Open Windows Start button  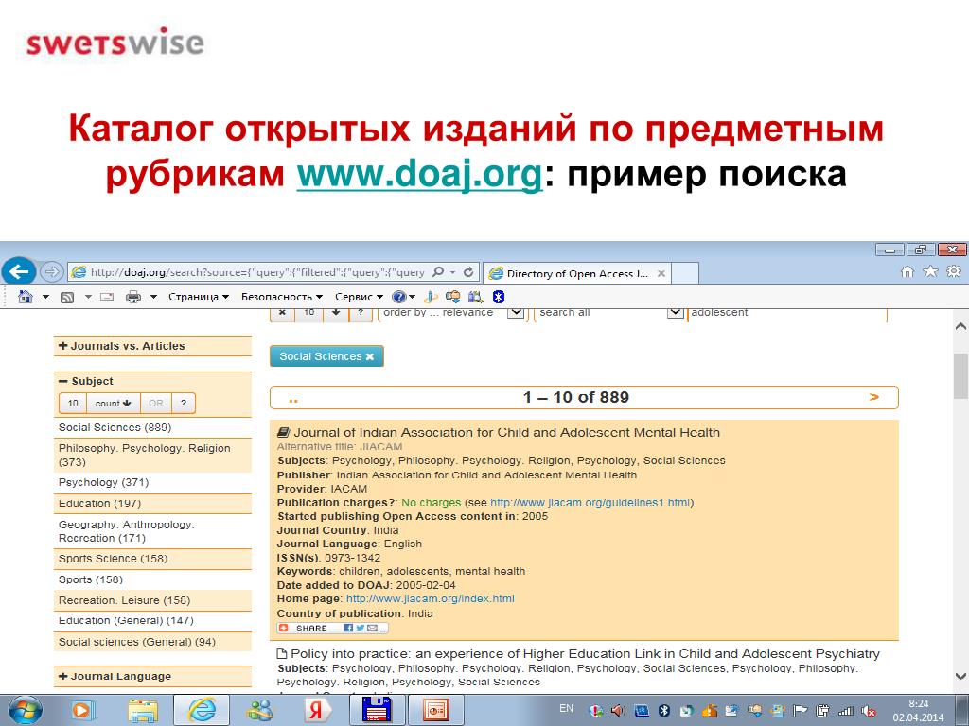pyautogui.click(x=24, y=711)
